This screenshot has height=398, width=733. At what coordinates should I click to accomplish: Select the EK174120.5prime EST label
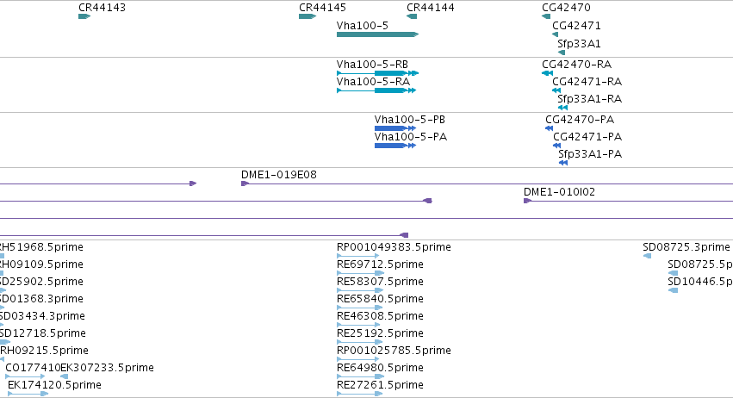tap(54, 386)
